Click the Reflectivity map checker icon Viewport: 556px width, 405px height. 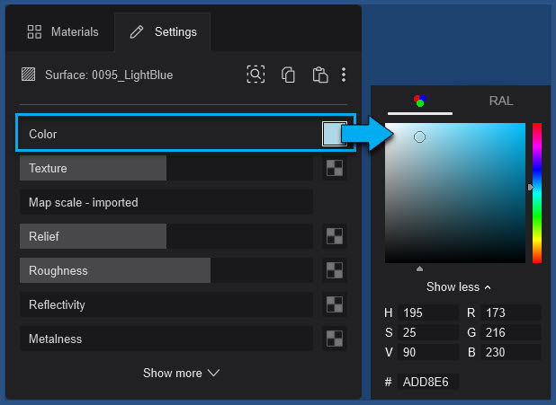tap(335, 304)
